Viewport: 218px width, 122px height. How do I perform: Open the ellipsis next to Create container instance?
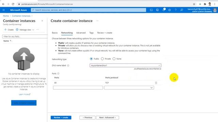tap(97, 21)
